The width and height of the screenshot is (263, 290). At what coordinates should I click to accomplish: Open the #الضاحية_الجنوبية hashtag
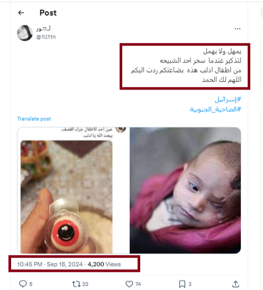click(215, 109)
